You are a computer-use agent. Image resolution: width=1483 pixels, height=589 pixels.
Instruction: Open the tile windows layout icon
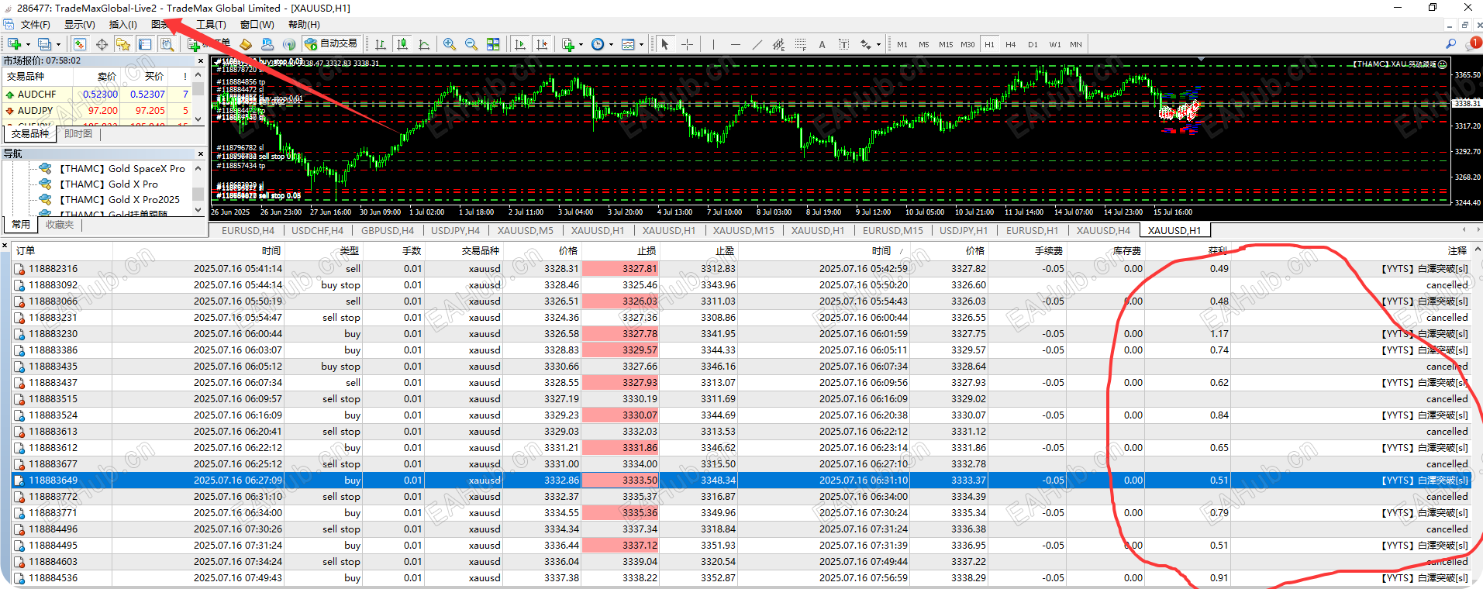[x=493, y=44]
